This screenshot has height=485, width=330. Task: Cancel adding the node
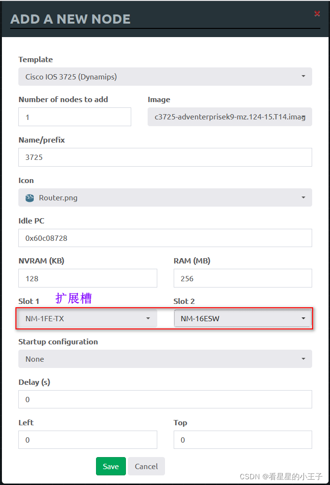tap(146, 466)
